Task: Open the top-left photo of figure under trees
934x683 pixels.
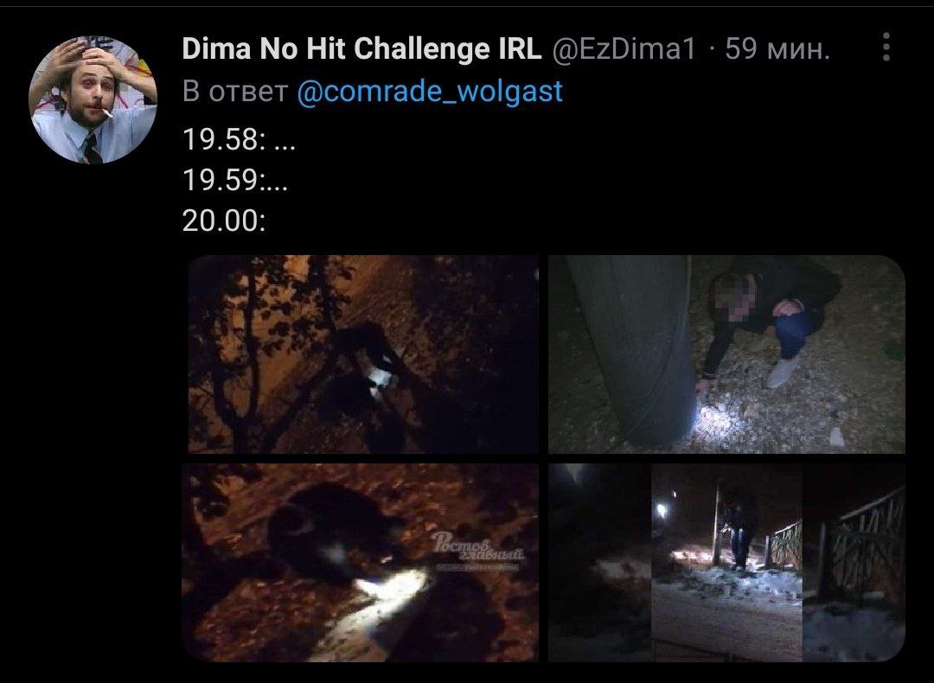Action: [363, 354]
